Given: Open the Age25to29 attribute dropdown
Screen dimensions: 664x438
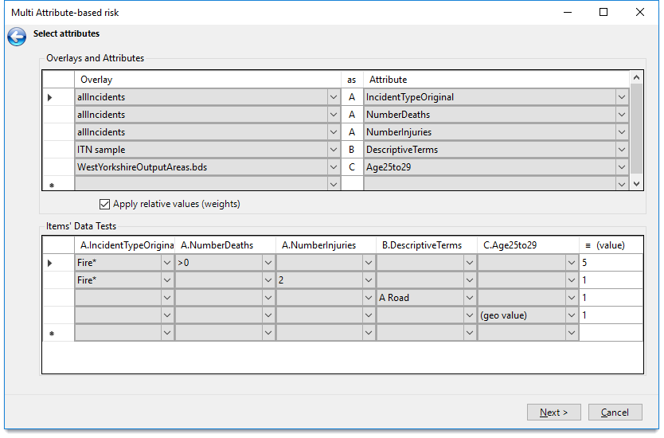Looking at the screenshot, I should (621, 167).
